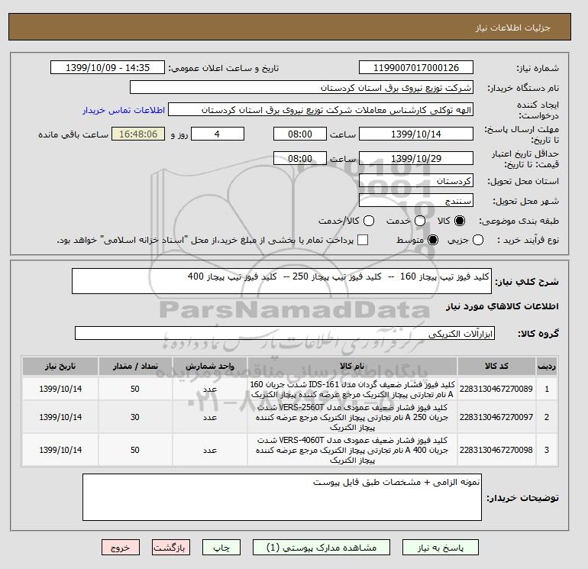Click the شماره نیاز field 1199007017000126
The width and height of the screenshot is (588, 569).
click(416, 67)
